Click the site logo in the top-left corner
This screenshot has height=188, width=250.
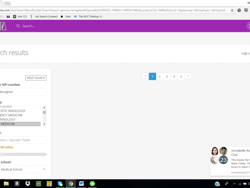tap(3, 26)
